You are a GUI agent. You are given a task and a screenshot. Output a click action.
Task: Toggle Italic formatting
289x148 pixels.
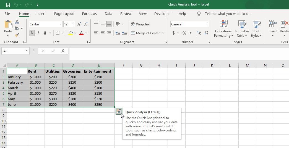[38, 33]
